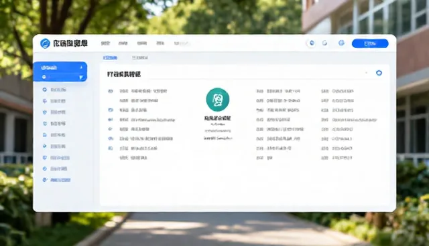
Task: Switch to the grey inactive sub tab
Action: pos(140,57)
